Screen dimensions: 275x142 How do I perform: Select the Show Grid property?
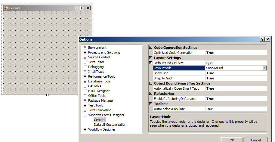179,73
